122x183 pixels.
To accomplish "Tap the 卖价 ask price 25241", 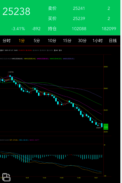I will [x=79, y=8].
